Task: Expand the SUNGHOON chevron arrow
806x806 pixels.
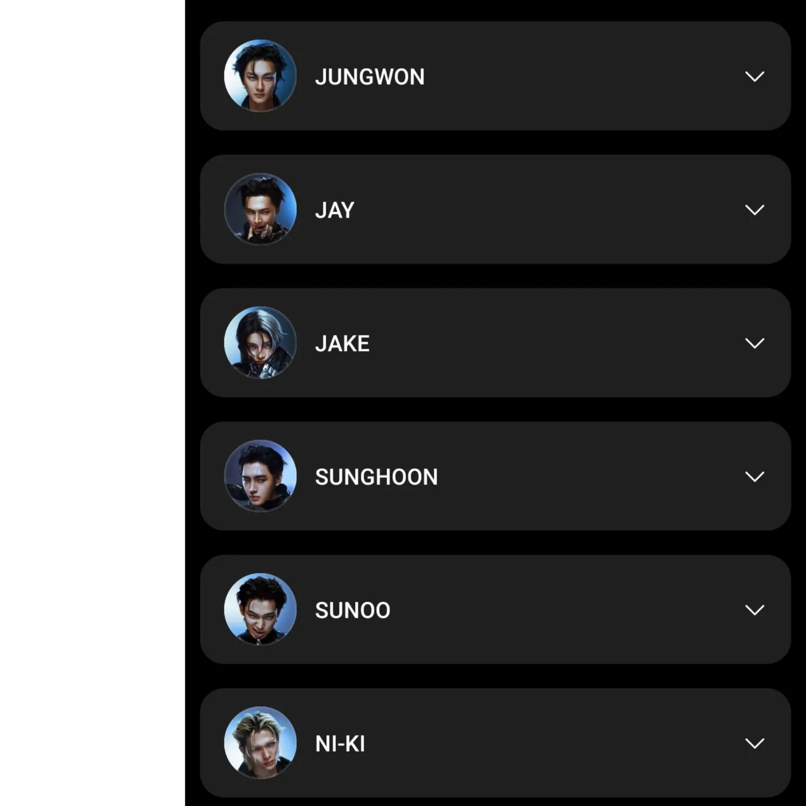Action: (754, 477)
